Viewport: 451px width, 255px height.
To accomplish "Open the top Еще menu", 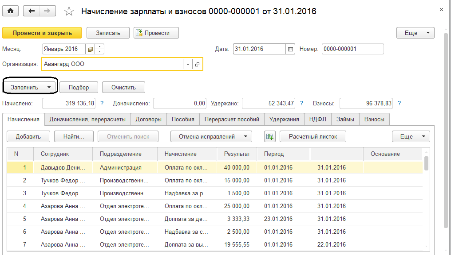I will pyautogui.click(x=415, y=33).
